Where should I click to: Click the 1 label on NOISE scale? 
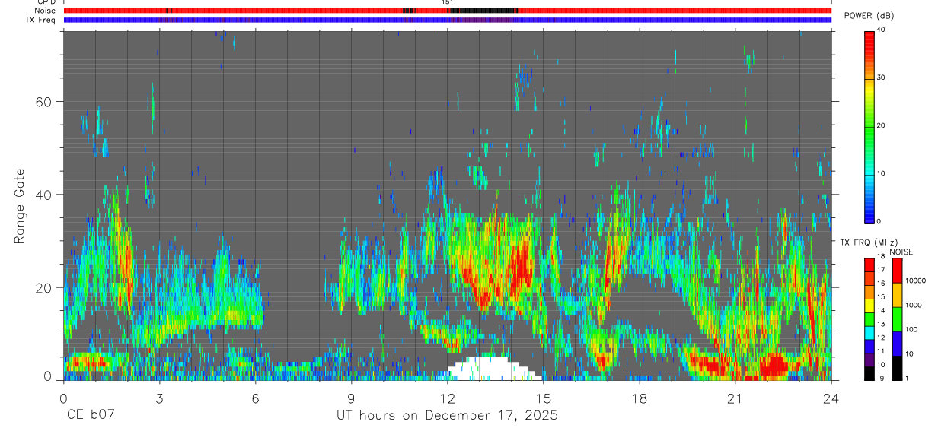pos(907,379)
